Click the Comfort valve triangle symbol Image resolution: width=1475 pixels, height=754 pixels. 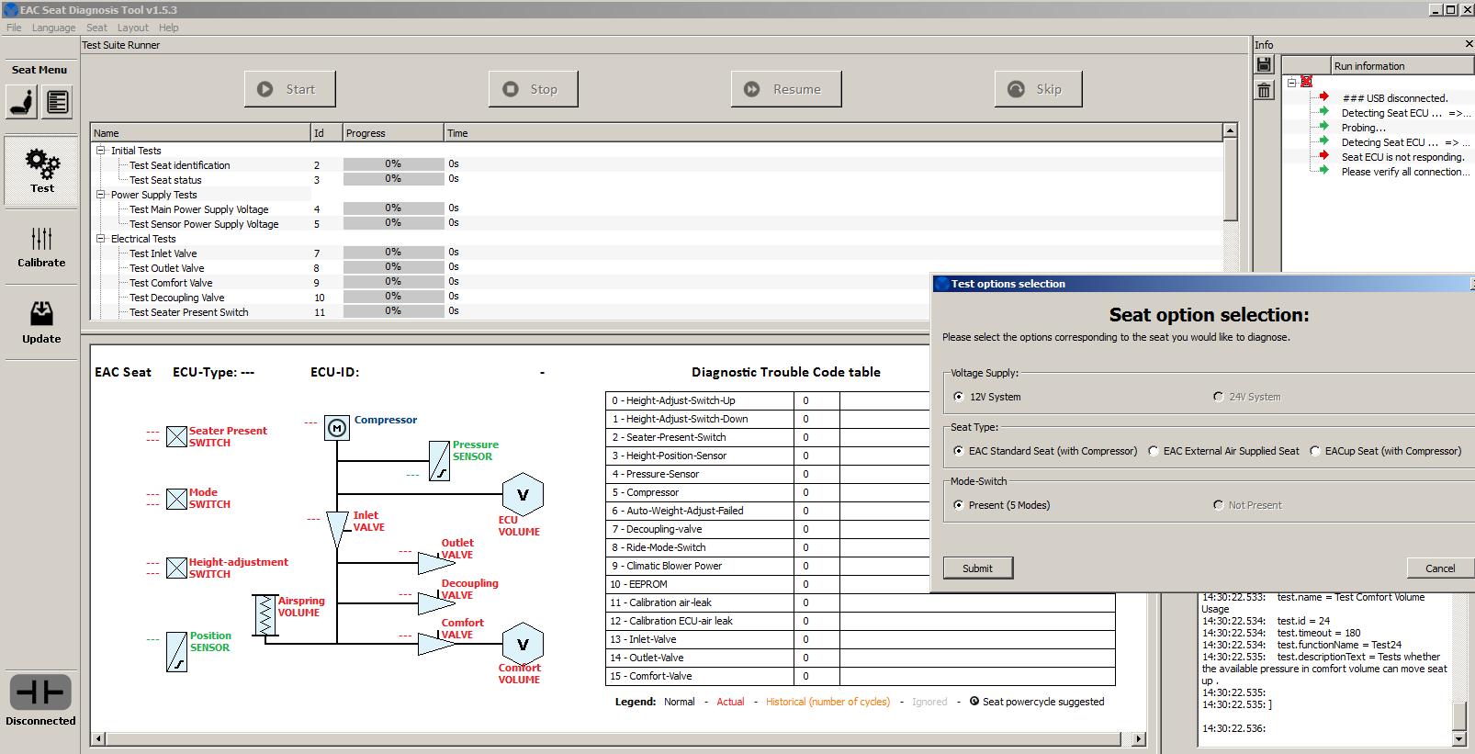click(x=435, y=644)
